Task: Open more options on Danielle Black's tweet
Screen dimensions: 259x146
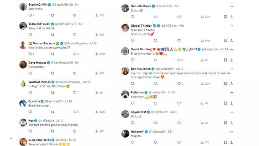Action: coord(231,6)
